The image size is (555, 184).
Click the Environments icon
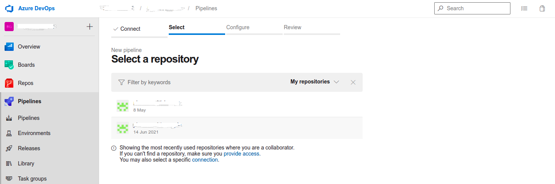pyautogui.click(x=9, y=133)
